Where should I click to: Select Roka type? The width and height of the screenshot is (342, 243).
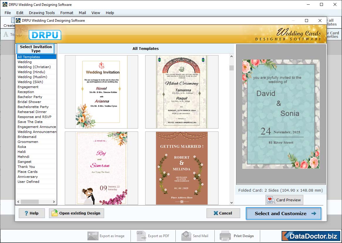click(36, 147)
